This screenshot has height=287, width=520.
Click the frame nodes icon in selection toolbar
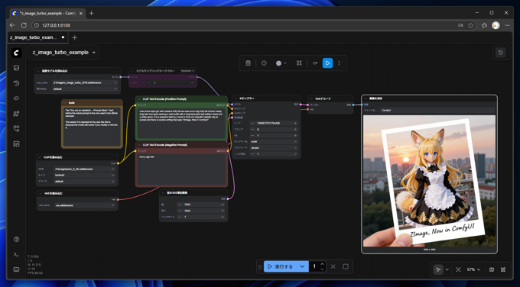pyautogui.click(x=299, y=63)
